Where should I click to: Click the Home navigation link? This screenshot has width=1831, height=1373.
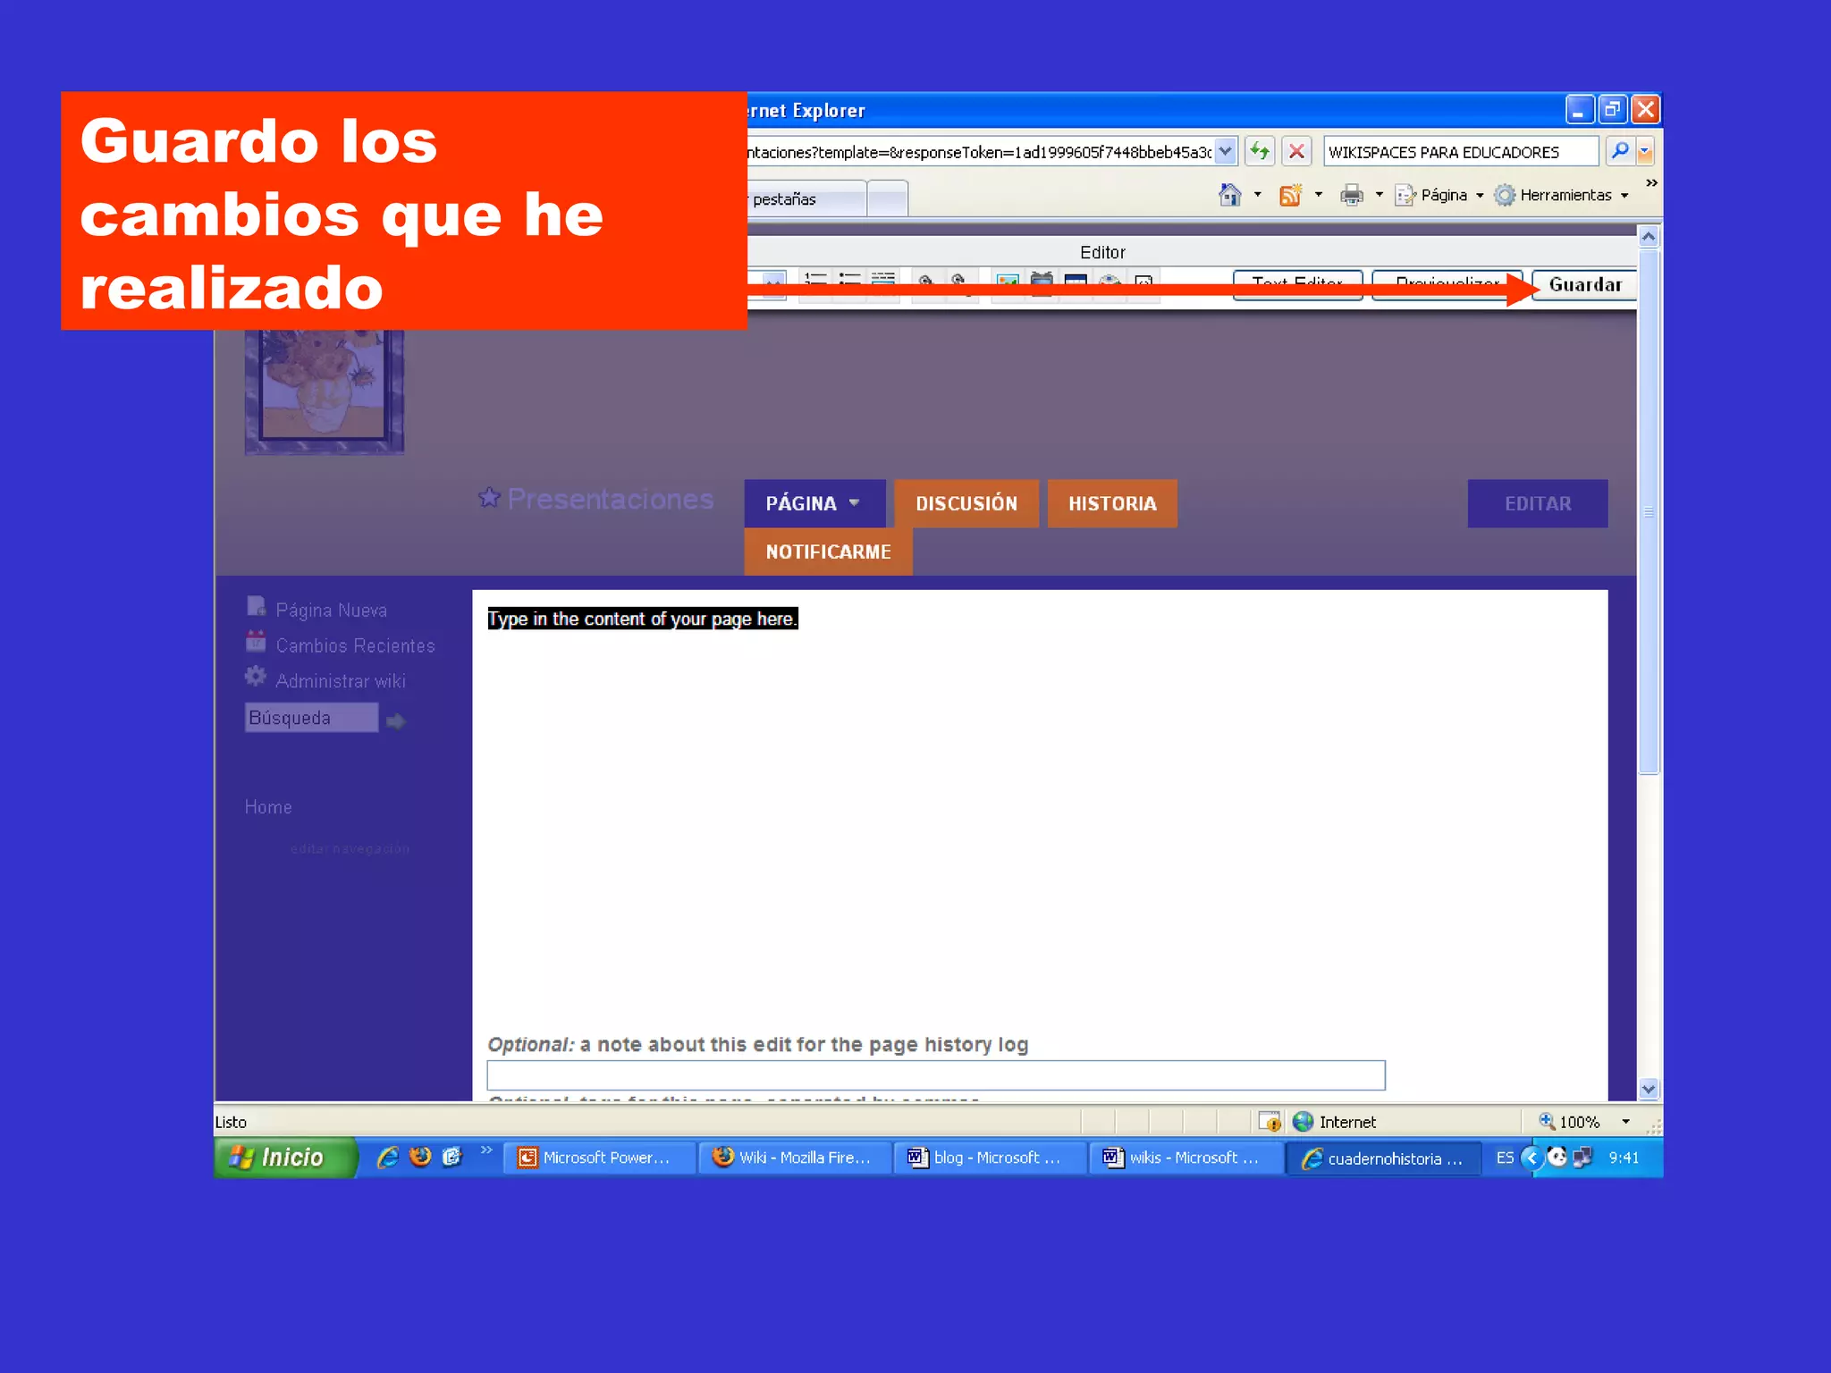(x=268, y=807)
